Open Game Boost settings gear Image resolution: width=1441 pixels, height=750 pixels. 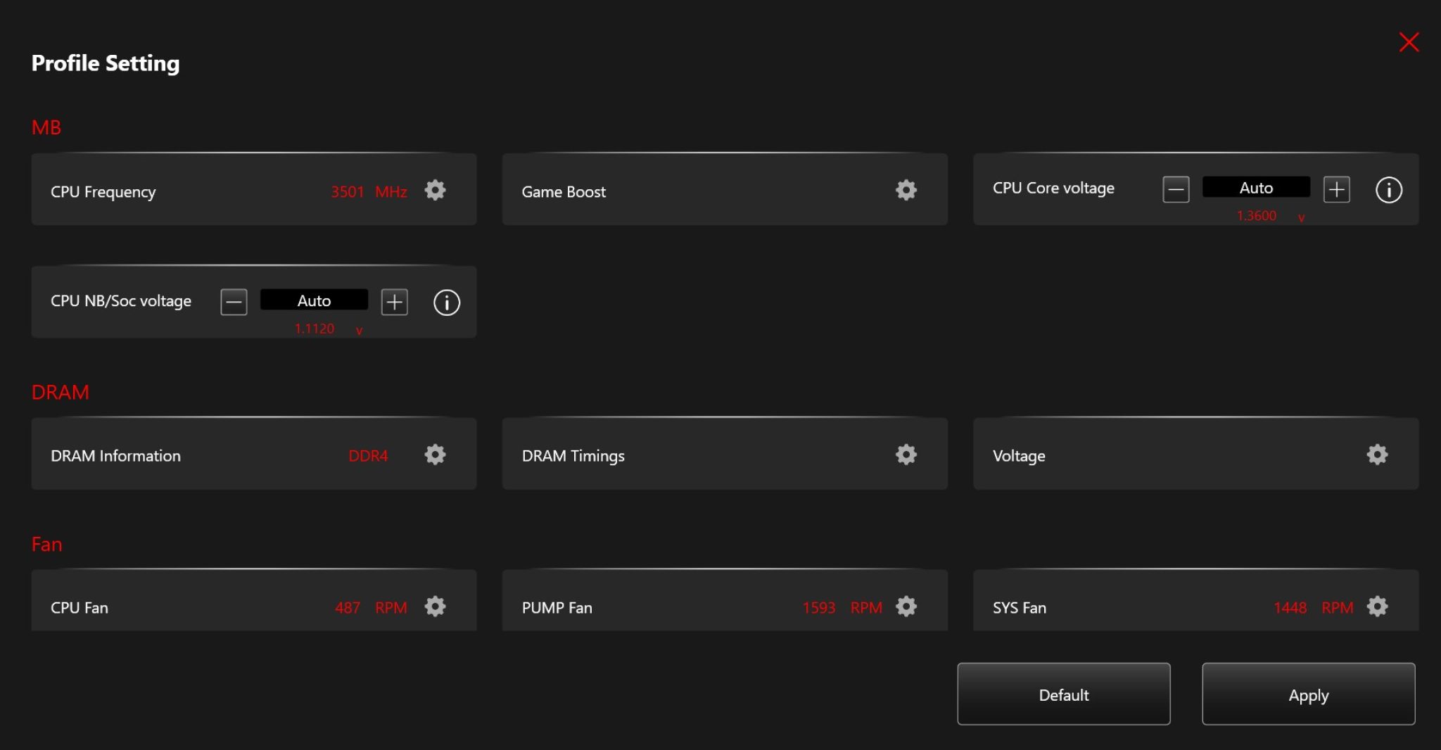(906, 190)
